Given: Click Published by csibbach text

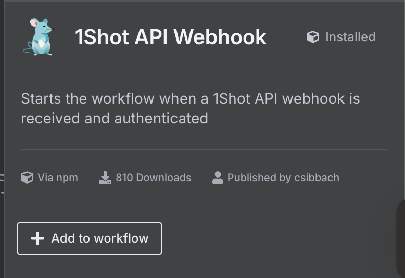Looking at the screenshot, I should [283, 178].
